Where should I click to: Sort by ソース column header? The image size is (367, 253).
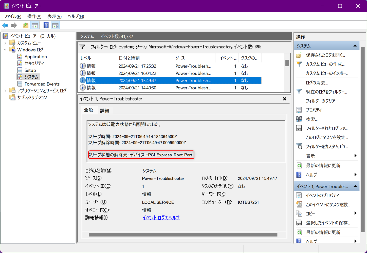(194, 58)
